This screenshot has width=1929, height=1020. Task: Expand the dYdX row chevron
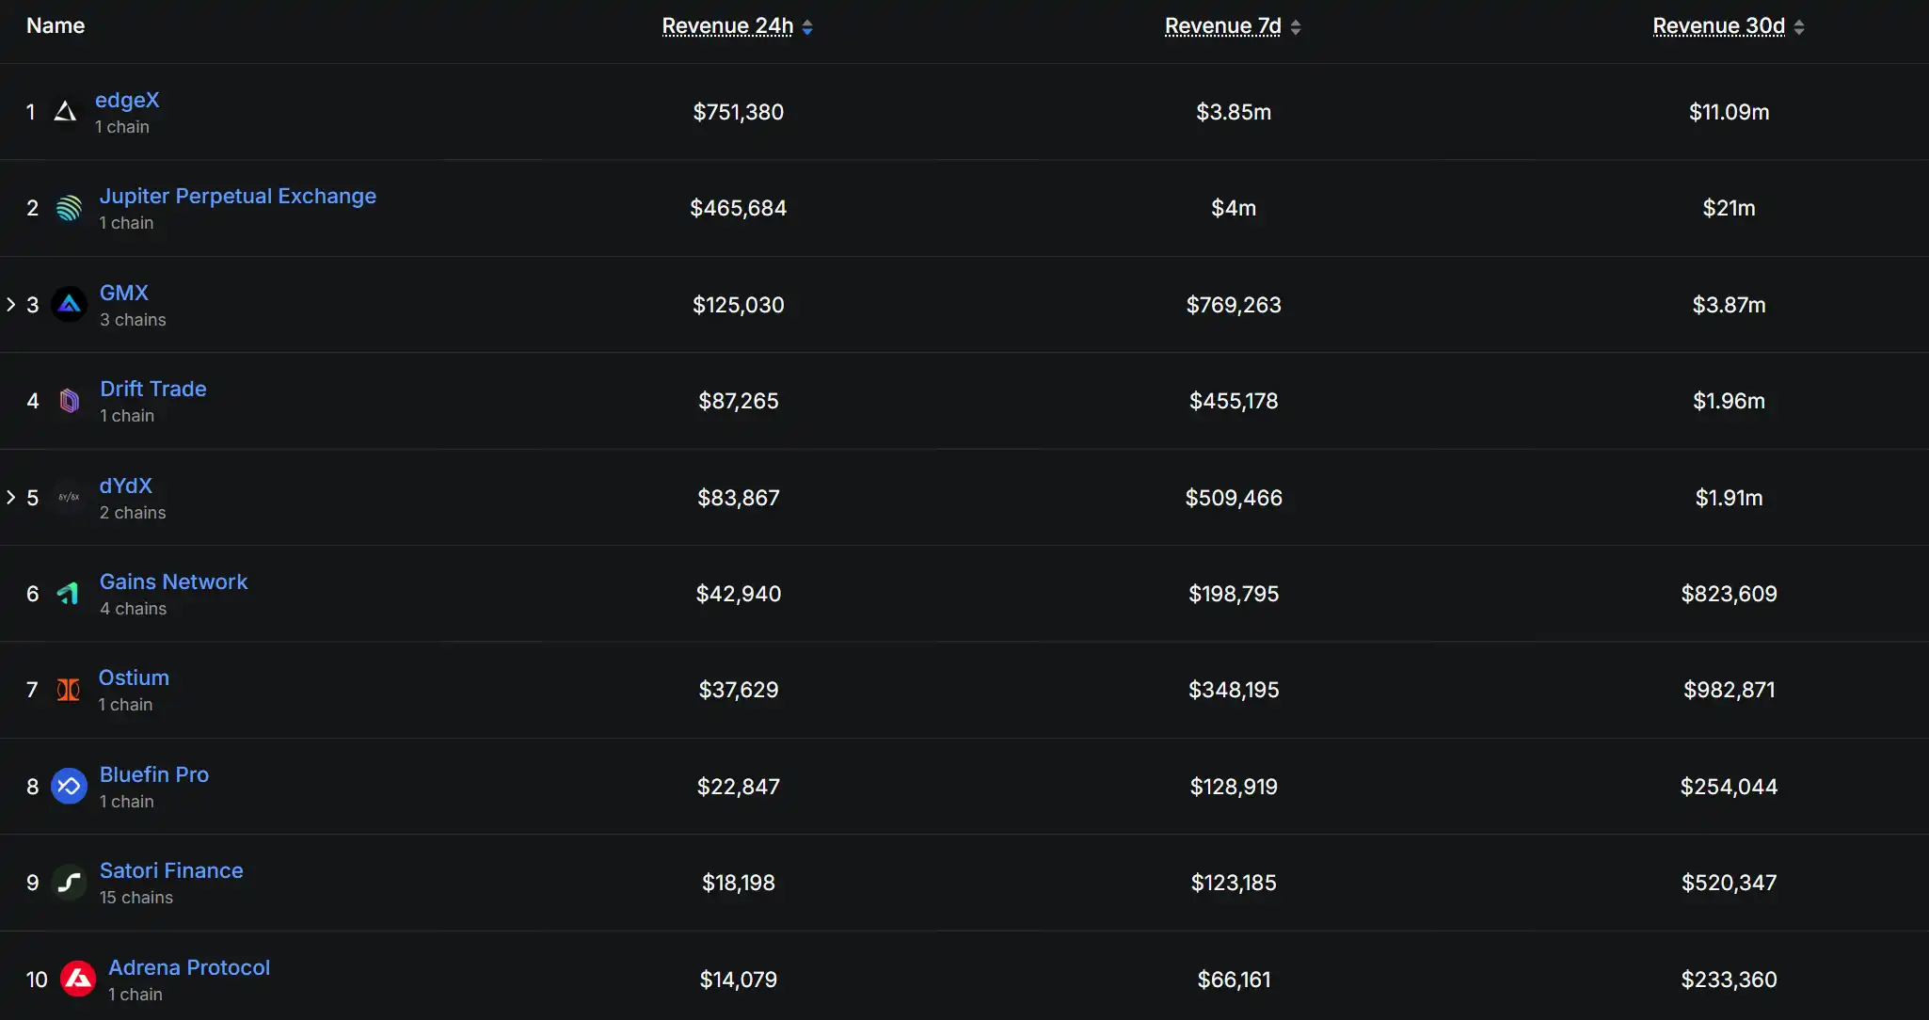pos(11,497)
